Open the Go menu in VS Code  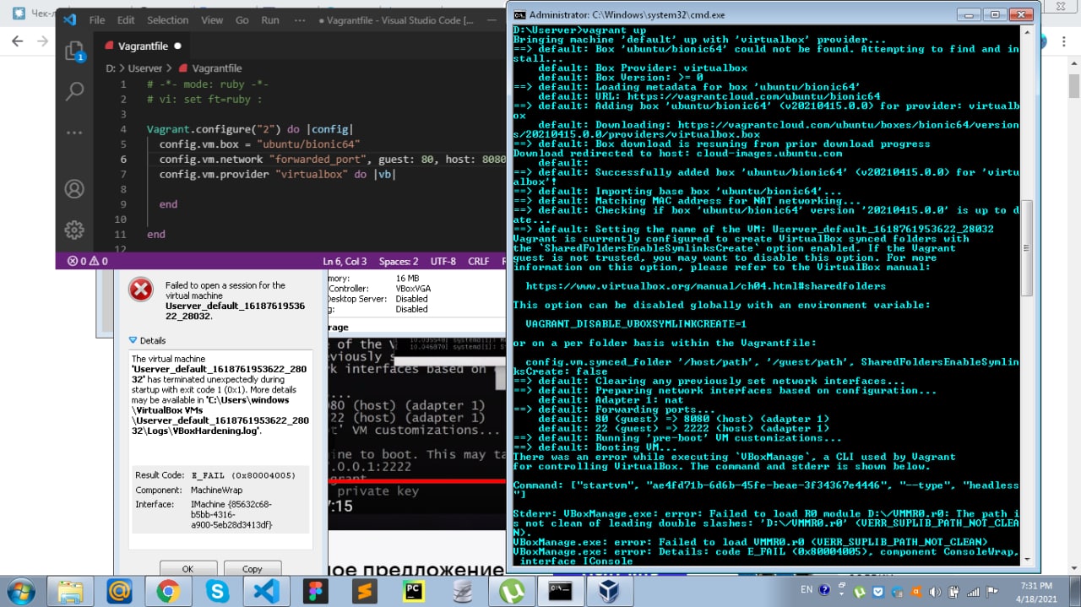click(242, 19)
